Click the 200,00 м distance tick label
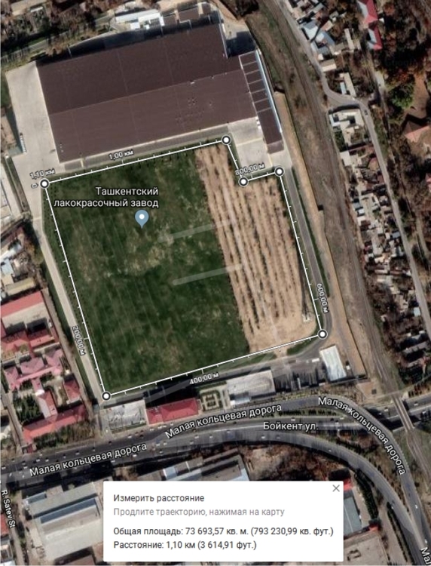431x566 pixels. click(x=78, y=340)
